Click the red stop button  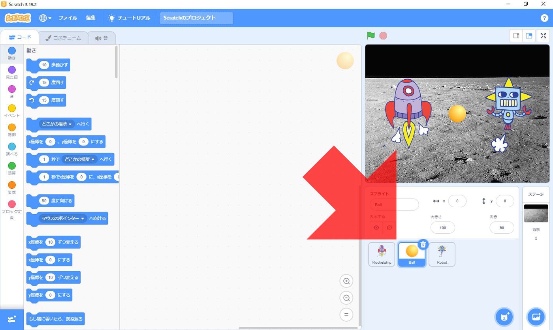click(x=383, y=36)
